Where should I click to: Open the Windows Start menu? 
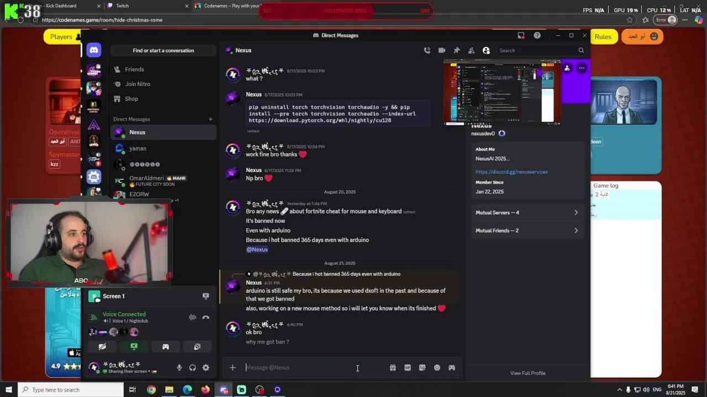click(8, 390)
